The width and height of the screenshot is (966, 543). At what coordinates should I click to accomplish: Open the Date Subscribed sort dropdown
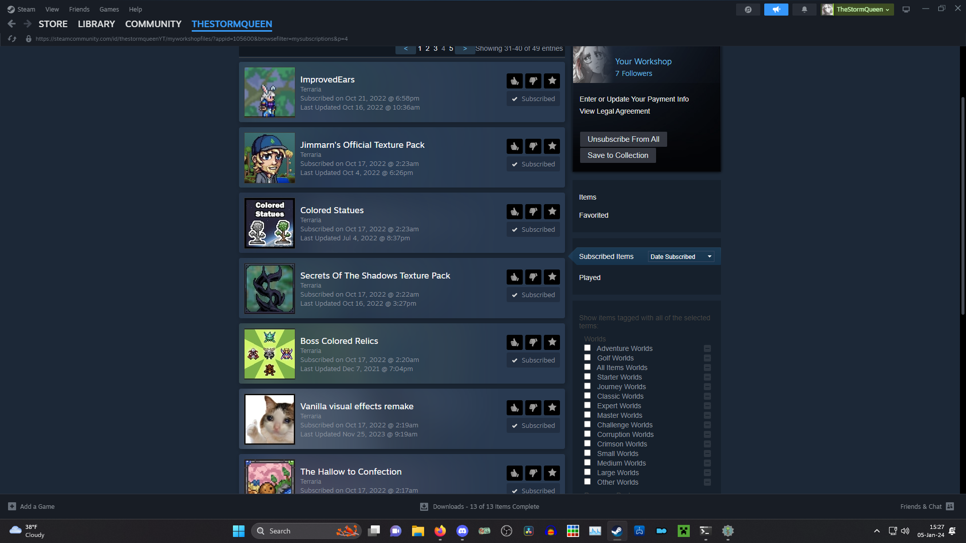point(681,257)
